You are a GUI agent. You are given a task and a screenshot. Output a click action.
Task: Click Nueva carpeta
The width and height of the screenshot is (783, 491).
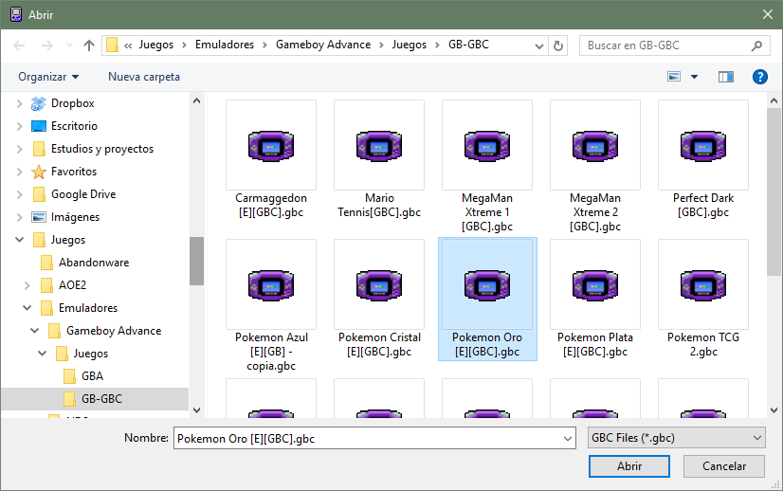144,77
